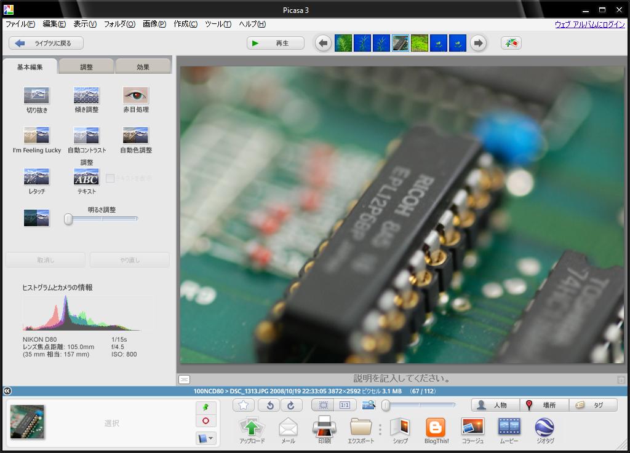The width and height of the screenshot is (630, 453).
Task: Clear tray with red circle button
Action: pyautogui.click(x=206, y=421)
